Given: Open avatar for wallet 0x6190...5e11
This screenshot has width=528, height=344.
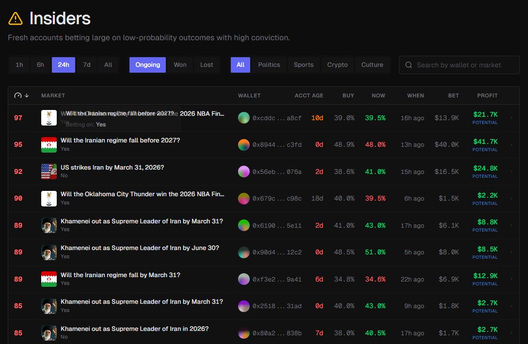Looking at the screenshot, I should click(x=244, y=225).
